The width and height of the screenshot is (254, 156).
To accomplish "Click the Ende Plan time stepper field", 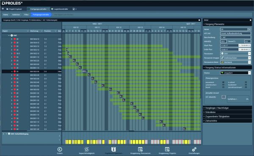I will point(245,49).
